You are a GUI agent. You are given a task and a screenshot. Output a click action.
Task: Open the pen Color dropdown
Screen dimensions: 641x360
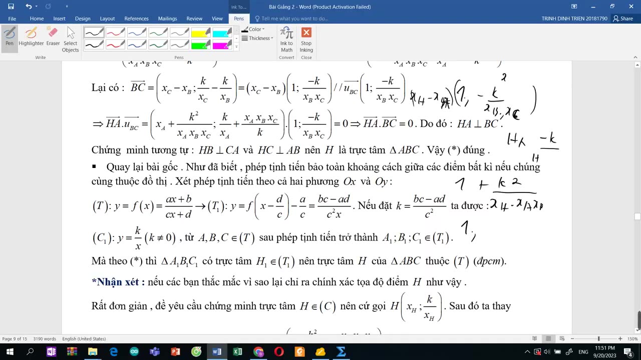pos(253,29)
